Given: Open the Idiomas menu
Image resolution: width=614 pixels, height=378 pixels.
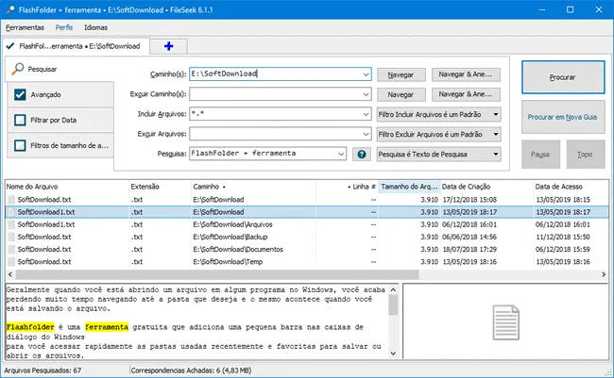Looking at the screenshot, I should pos(95,27).
